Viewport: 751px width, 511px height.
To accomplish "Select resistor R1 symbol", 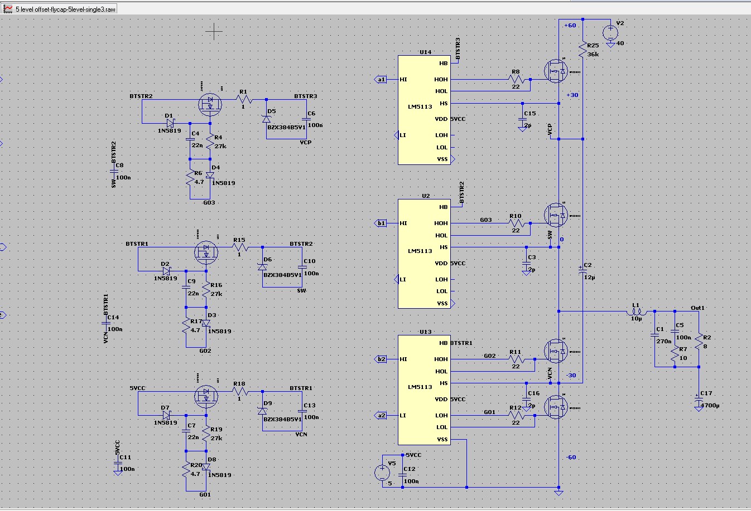I will [x=243, y=100].
